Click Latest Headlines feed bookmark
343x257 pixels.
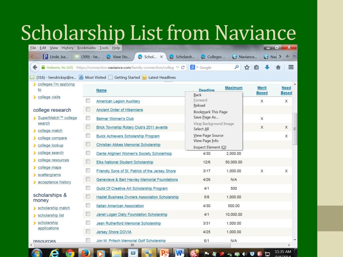click(x=159, y=77)
